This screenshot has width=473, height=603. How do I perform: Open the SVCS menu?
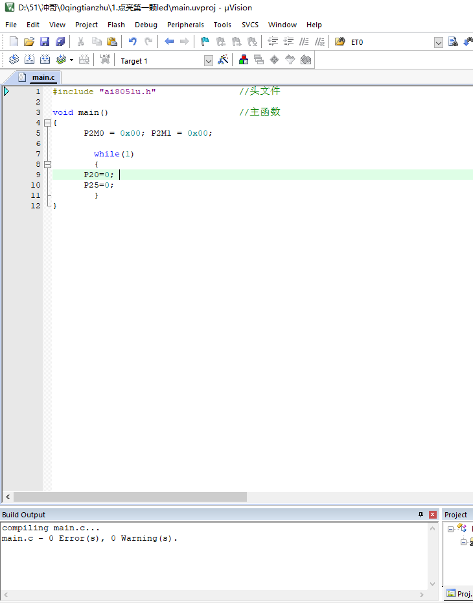coord(250,25)
